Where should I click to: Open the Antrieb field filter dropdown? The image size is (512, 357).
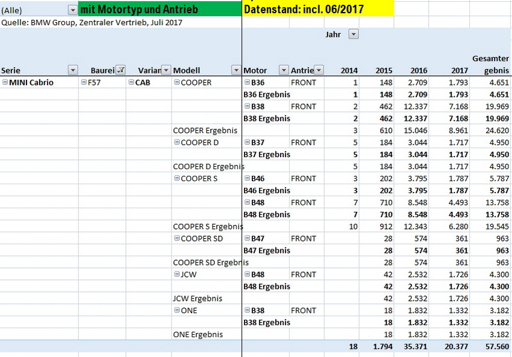click(319, 70)
